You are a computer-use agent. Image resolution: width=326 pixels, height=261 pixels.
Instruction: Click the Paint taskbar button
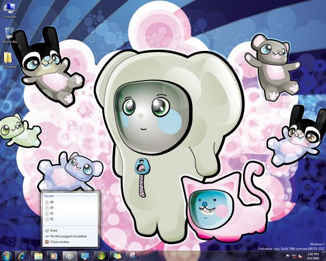(x=70, y=255)
